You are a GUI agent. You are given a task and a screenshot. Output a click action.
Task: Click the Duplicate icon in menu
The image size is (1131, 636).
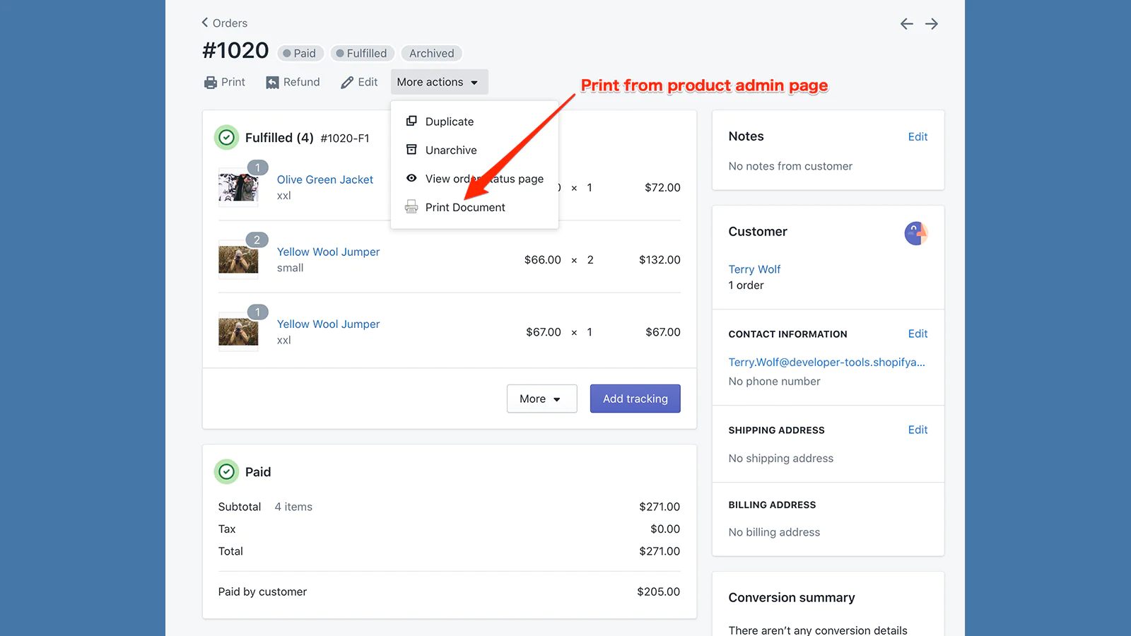coord(411,121)
